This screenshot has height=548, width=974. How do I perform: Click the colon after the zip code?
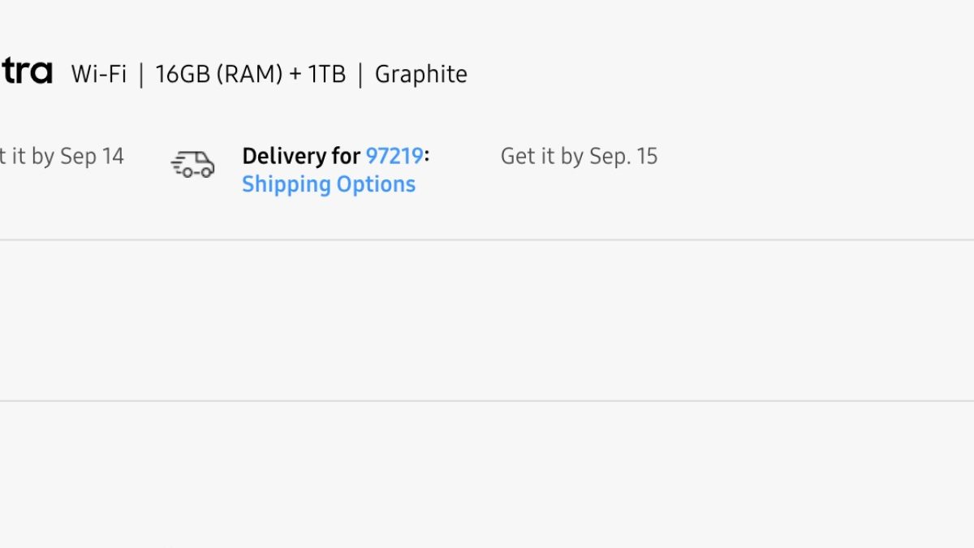click(x=427, y=156)
